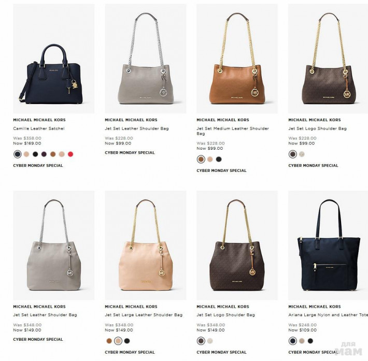View the pink Jet Set Large Leather bag photo
The width and height of the screenshot is (368, 361).
pos(146,246)
